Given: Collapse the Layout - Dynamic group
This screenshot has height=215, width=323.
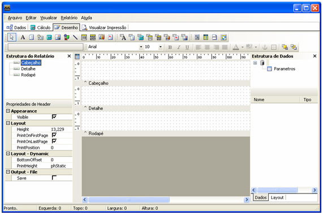Looking at the screenshot, I should pos(8,153).
